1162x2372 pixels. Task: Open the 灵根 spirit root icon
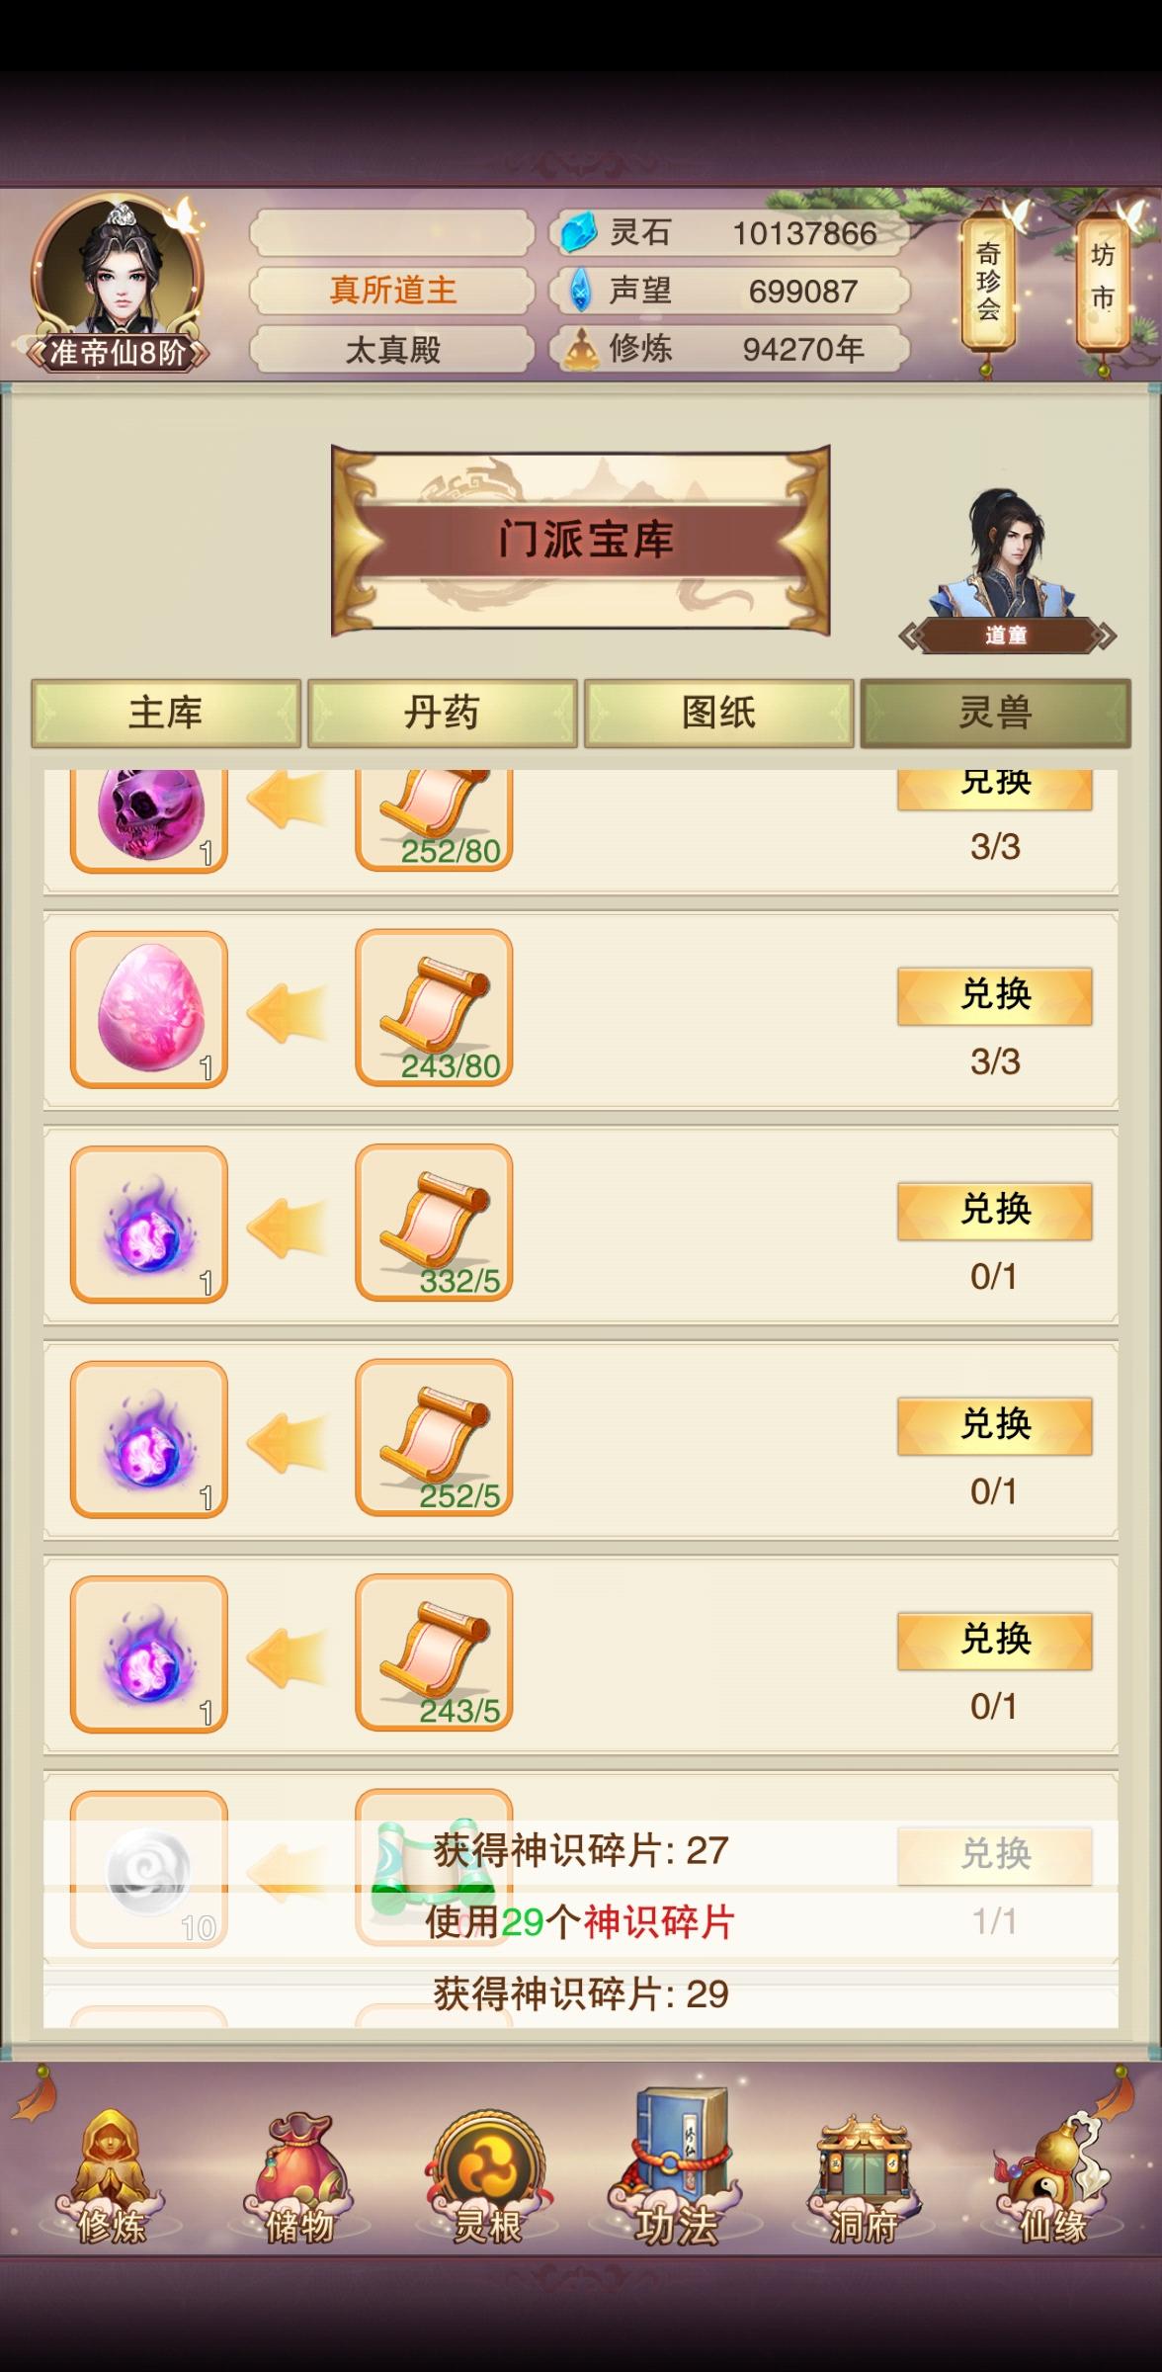coord(486,2177)
